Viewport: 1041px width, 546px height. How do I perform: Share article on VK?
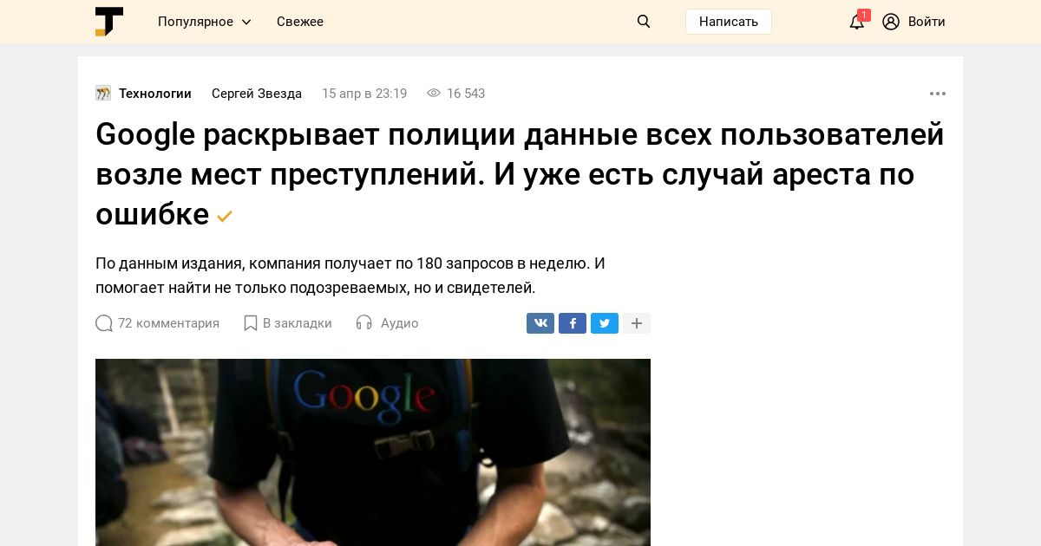click(540, 323)
